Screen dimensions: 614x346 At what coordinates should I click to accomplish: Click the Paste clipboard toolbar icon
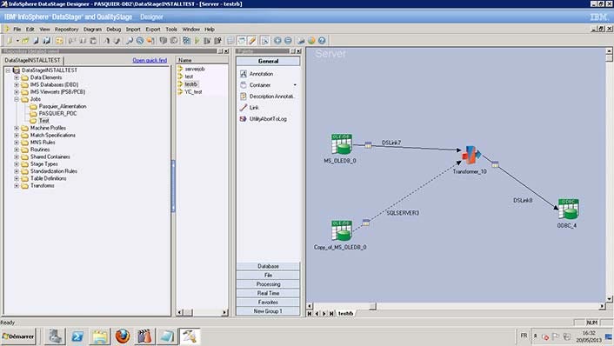coord(93,40)
